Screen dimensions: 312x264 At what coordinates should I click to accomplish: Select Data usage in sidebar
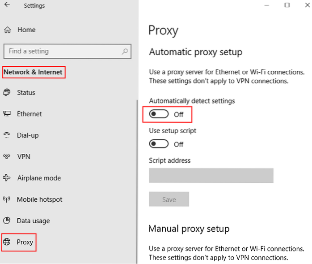pos(34,221)
